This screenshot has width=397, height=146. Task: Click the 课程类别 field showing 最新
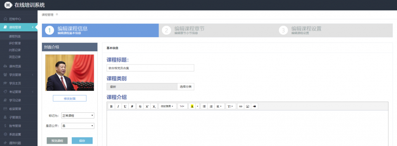[x=142, y=87]
